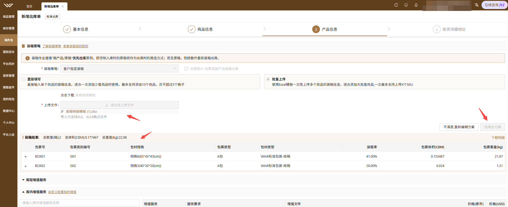Screen dimensions: 508x207
Task: Collapse the 库内增值服务 section
Action: coord(23,192)
